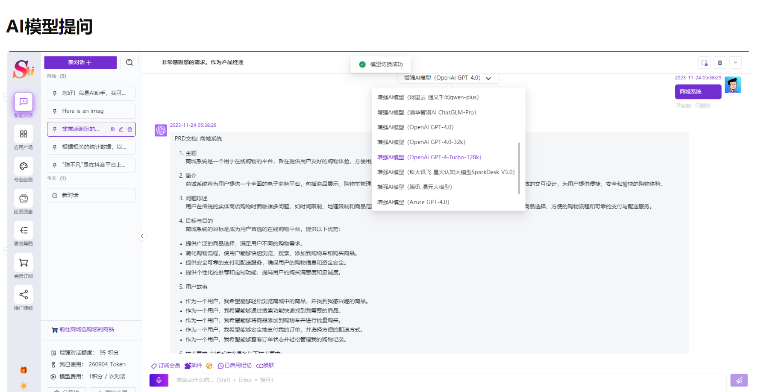Toggle the 已启用记忆 memory option
This screenshot has width=758, height=392.
pyautogui.click(x=235, y=366)
